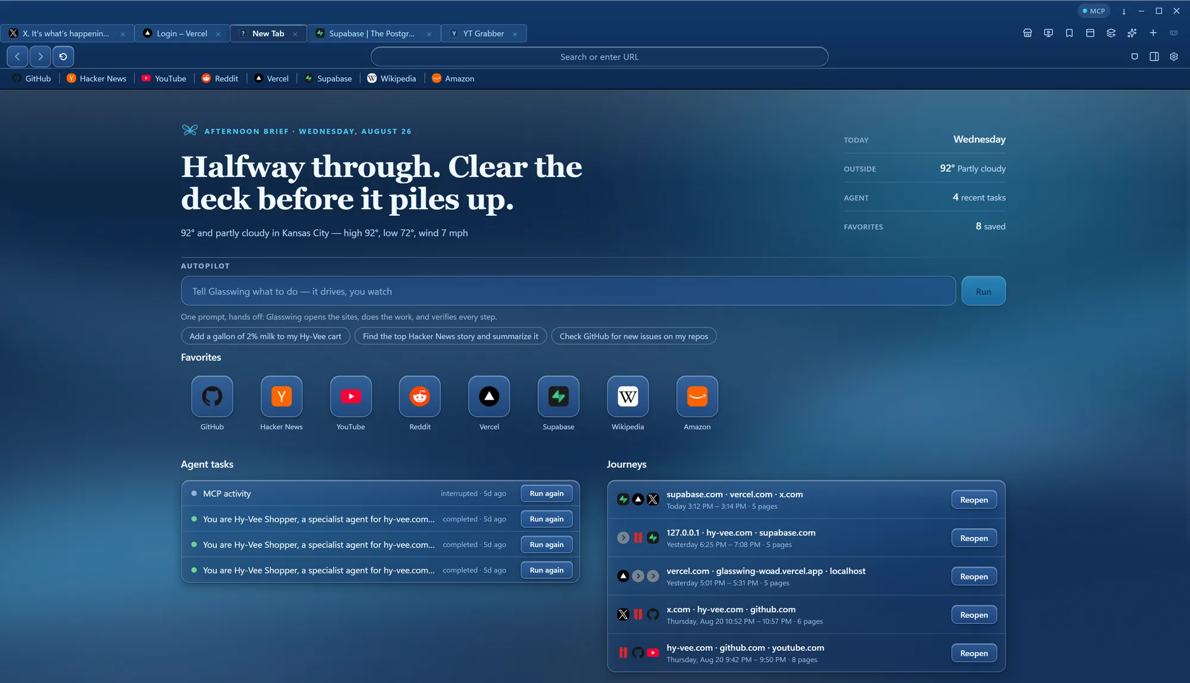Go back with the left arrow
The width and height of the screenshot is (1190, 683).
[x=18, y=56]
